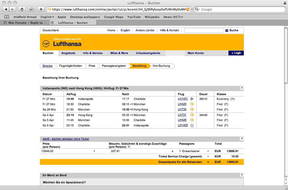Image resolution: width=288 pixels, height=190 pixels.
Task: Open flight LH429 details
Action: click(x=182, y=104)
